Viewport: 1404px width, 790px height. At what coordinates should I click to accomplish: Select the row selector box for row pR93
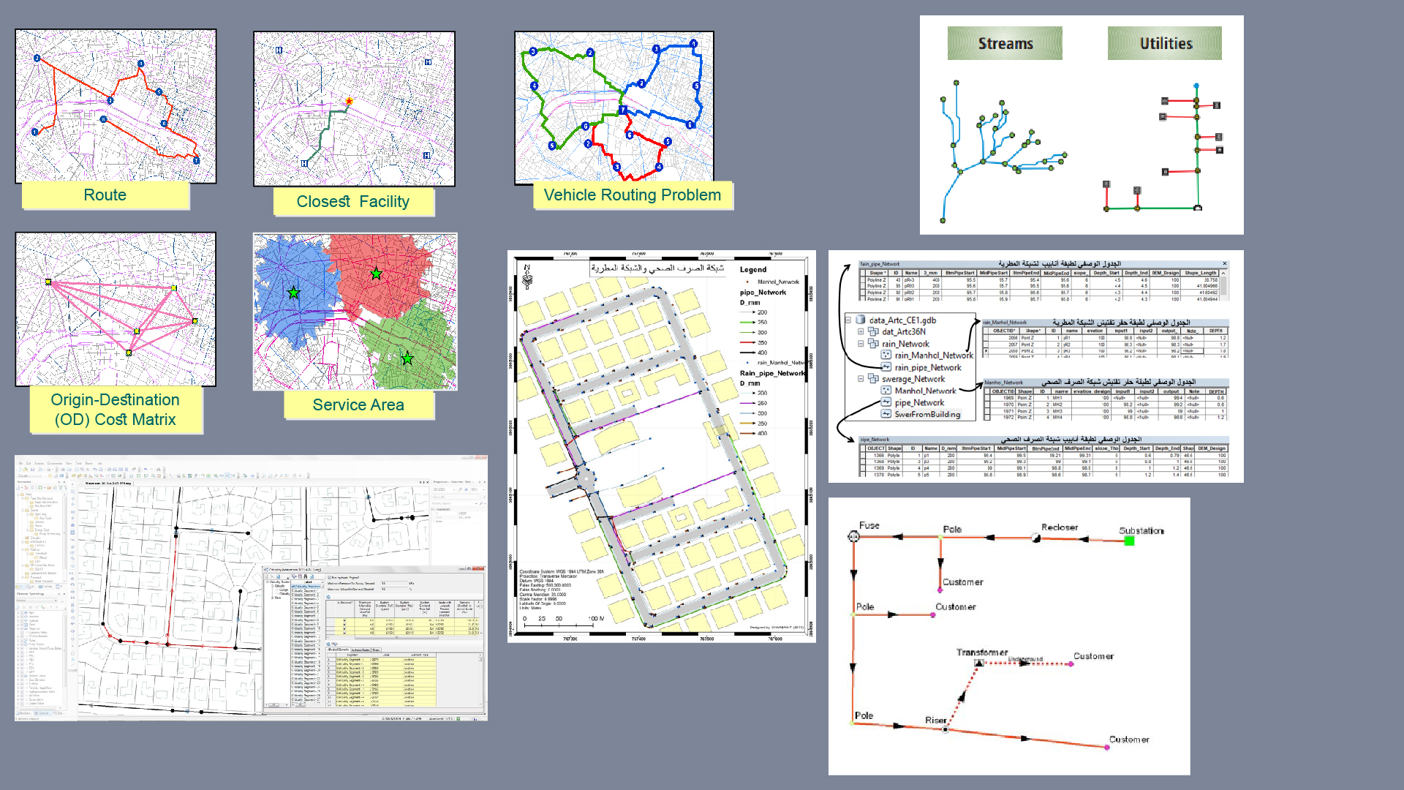pyautogui.click(x=863, y=286)
